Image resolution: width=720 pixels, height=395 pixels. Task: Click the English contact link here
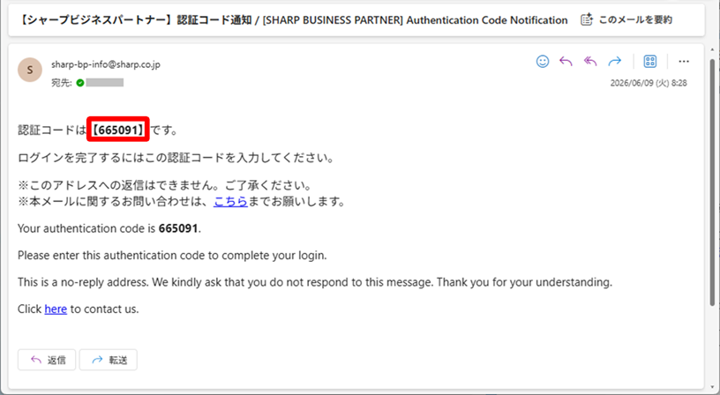click(56, 309)
